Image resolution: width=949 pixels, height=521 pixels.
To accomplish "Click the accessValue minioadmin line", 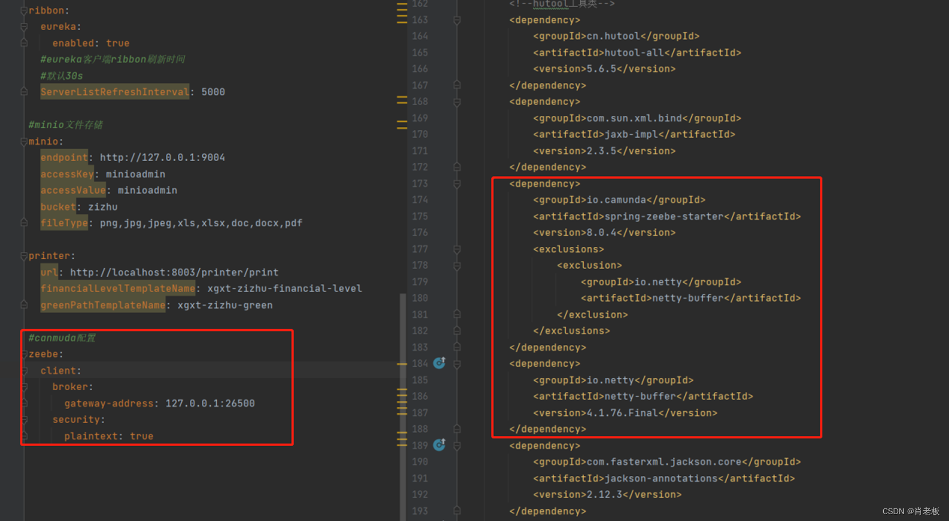I will (x=109, y=190).
